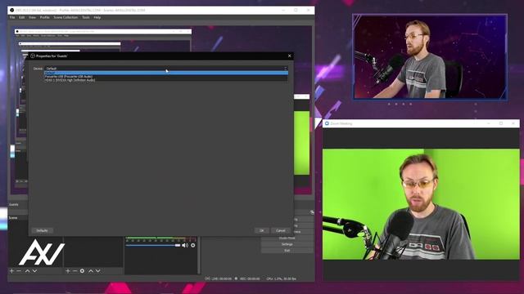Open the Edit menu in OBS
The width and height of the screenshot is (524, 294).
tap(22, 17)
